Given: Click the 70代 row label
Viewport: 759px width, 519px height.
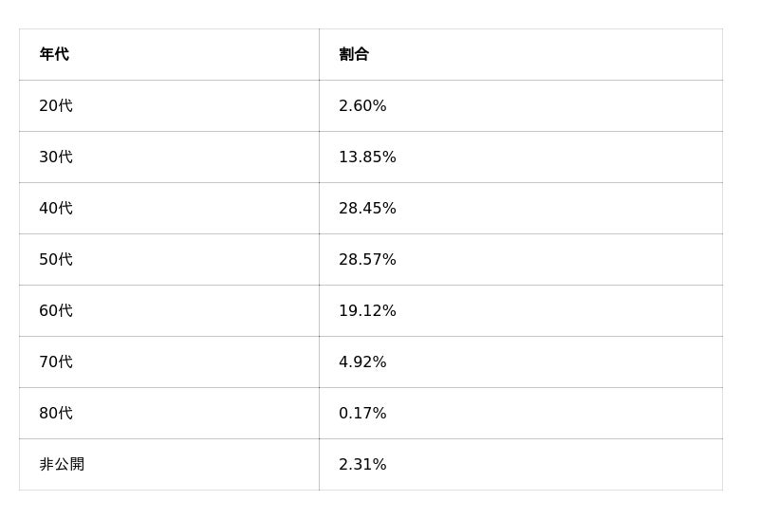Looking at the screenshot, I should tap(56, 362).
